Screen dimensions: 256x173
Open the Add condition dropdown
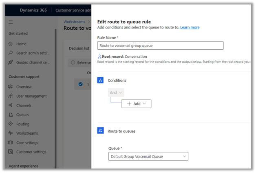tap(136, 104)
